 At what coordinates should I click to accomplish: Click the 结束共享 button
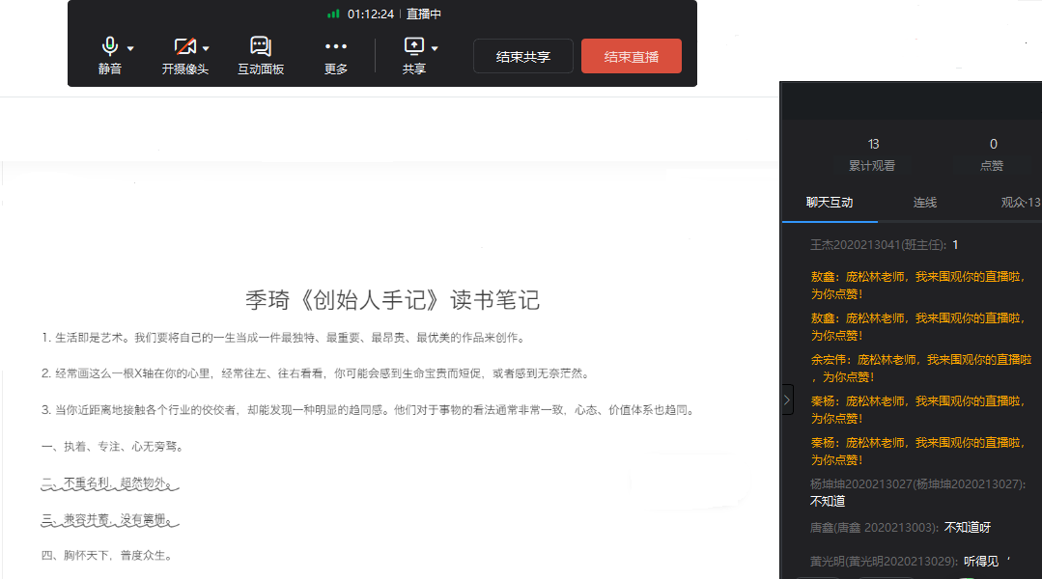[x=522, y=57]
